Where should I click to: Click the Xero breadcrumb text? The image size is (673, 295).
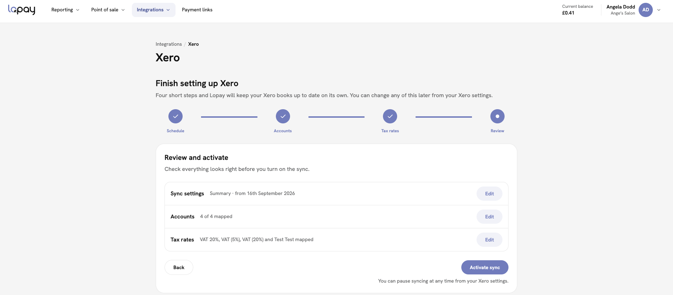(193, 44)
